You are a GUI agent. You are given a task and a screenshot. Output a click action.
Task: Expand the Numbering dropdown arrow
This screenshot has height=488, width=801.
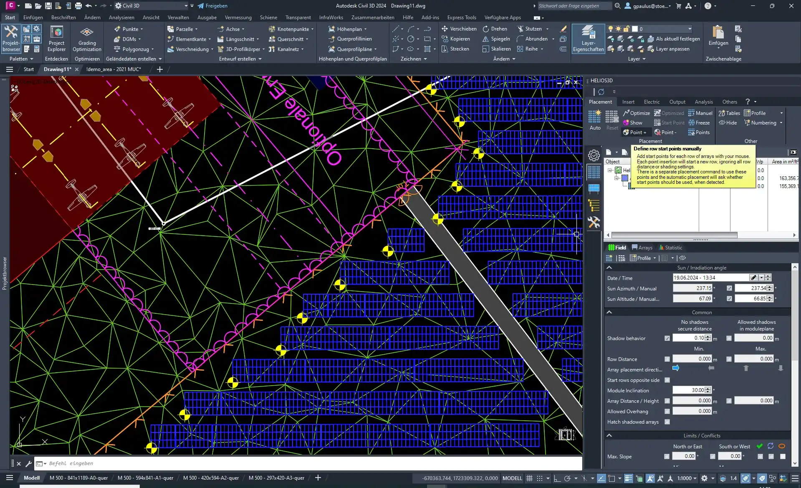(x=781, y=122)
